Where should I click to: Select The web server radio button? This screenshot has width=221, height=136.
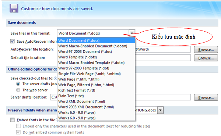18,90
